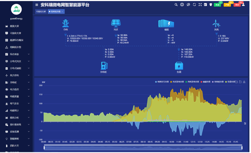The width and height of the screenshot is (251, 153).
Task: Click the 消防火灾 sidebar extinguisher icon
Action: tap(7, 146)
